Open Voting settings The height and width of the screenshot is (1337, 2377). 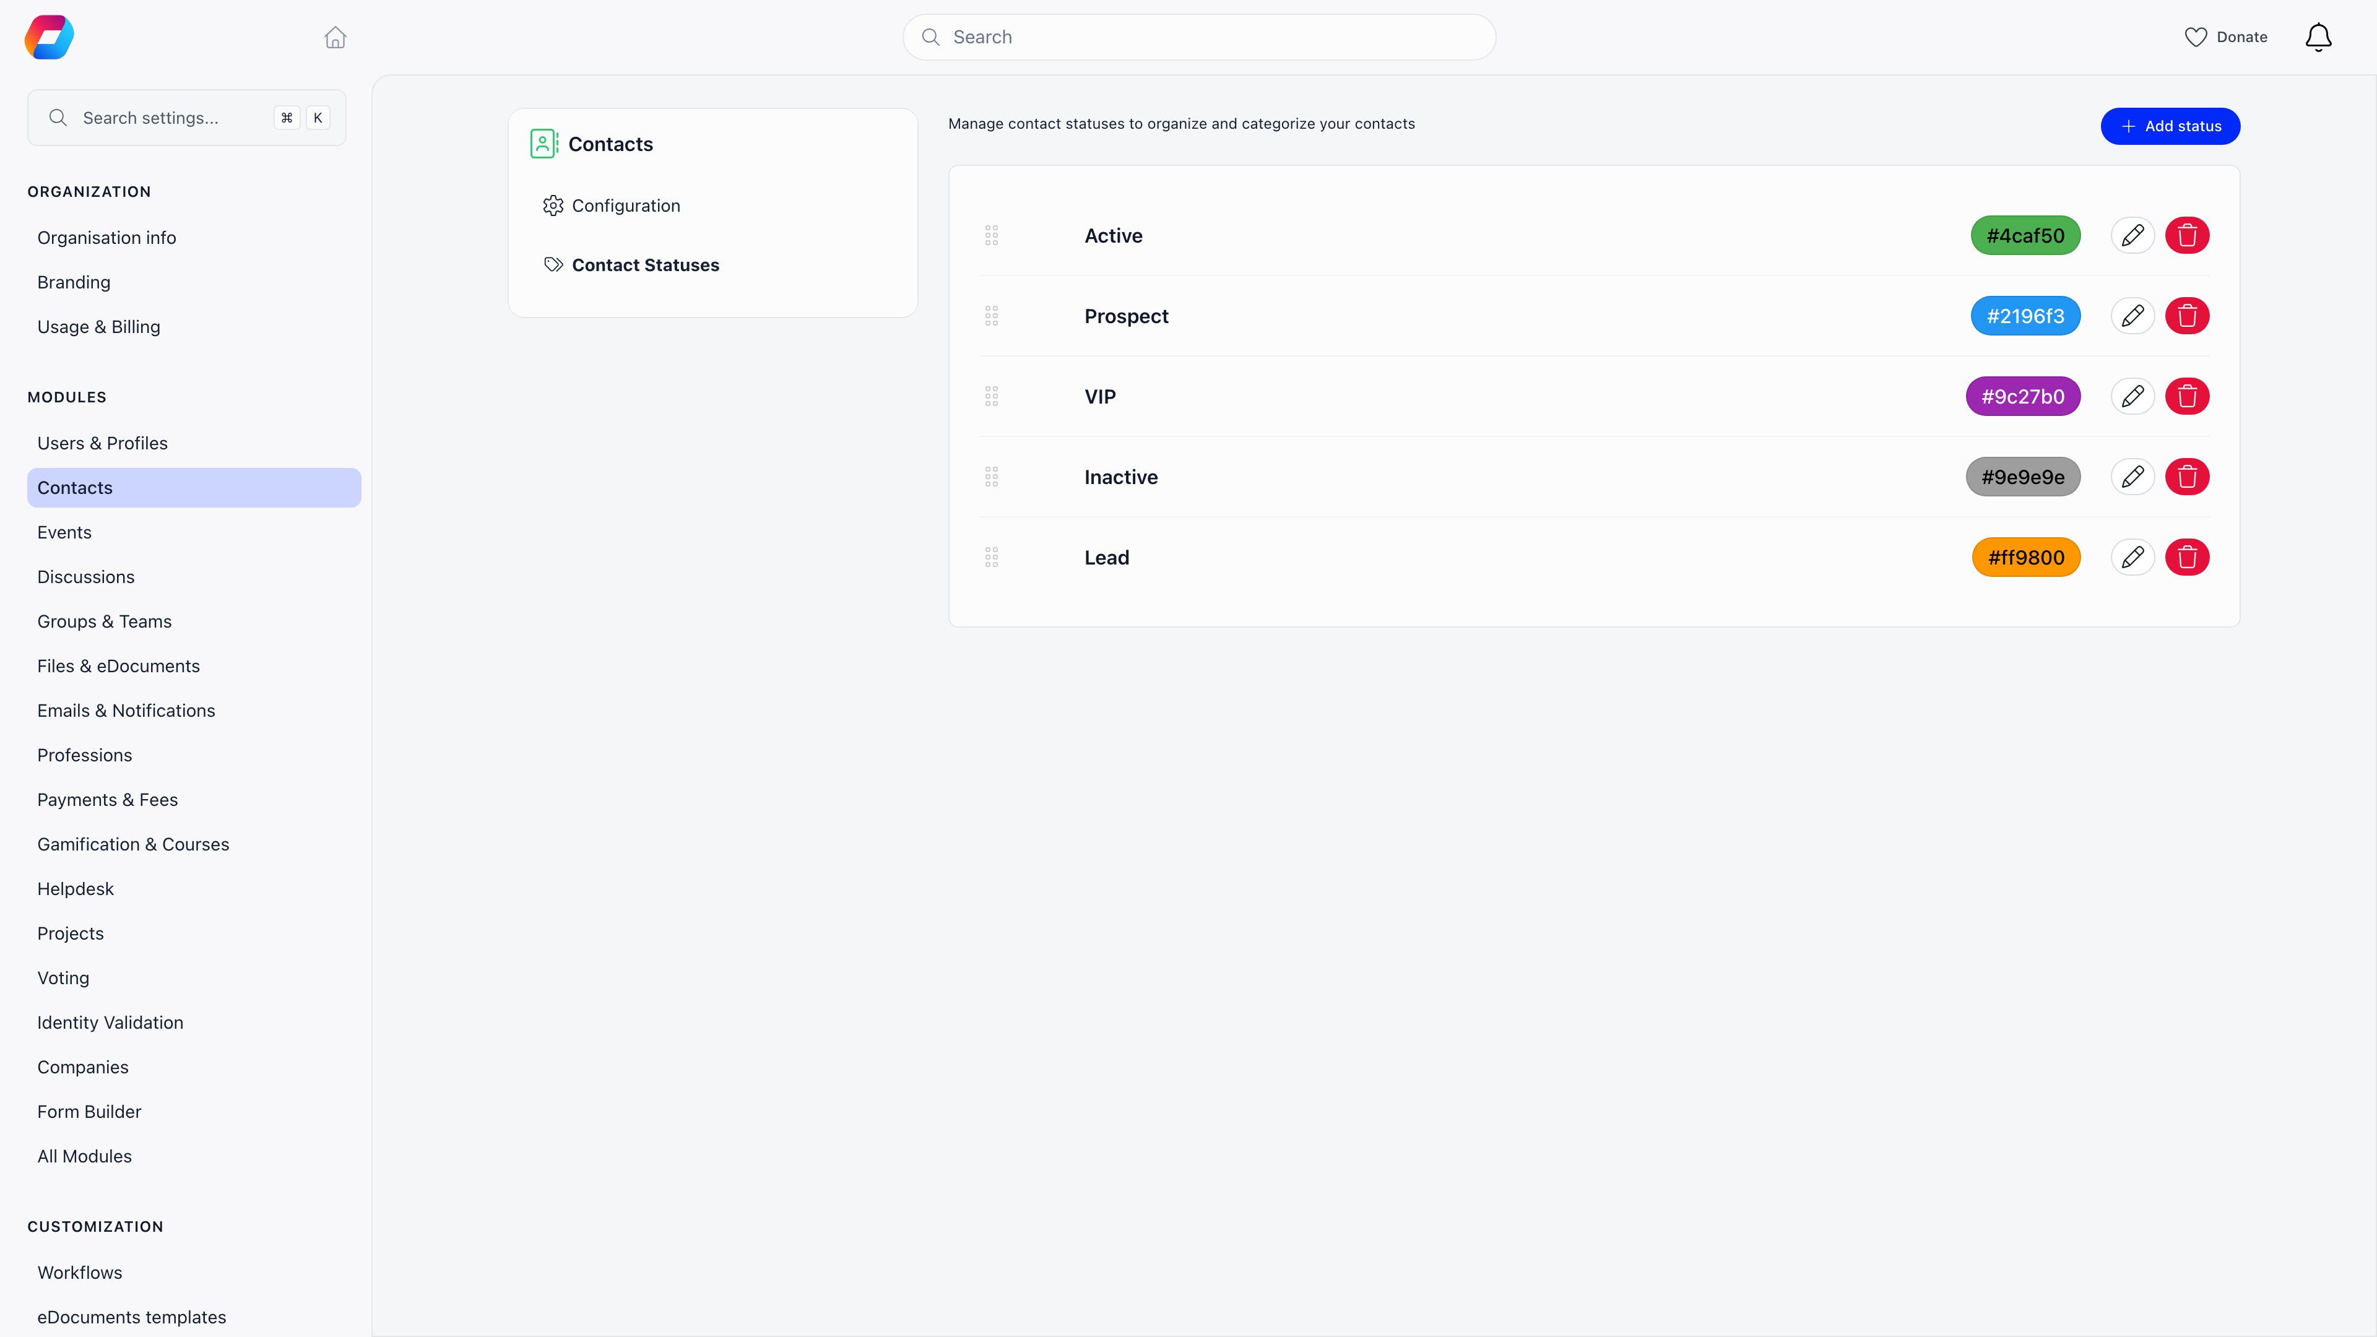pyautogui.click(x=64, y=977)
